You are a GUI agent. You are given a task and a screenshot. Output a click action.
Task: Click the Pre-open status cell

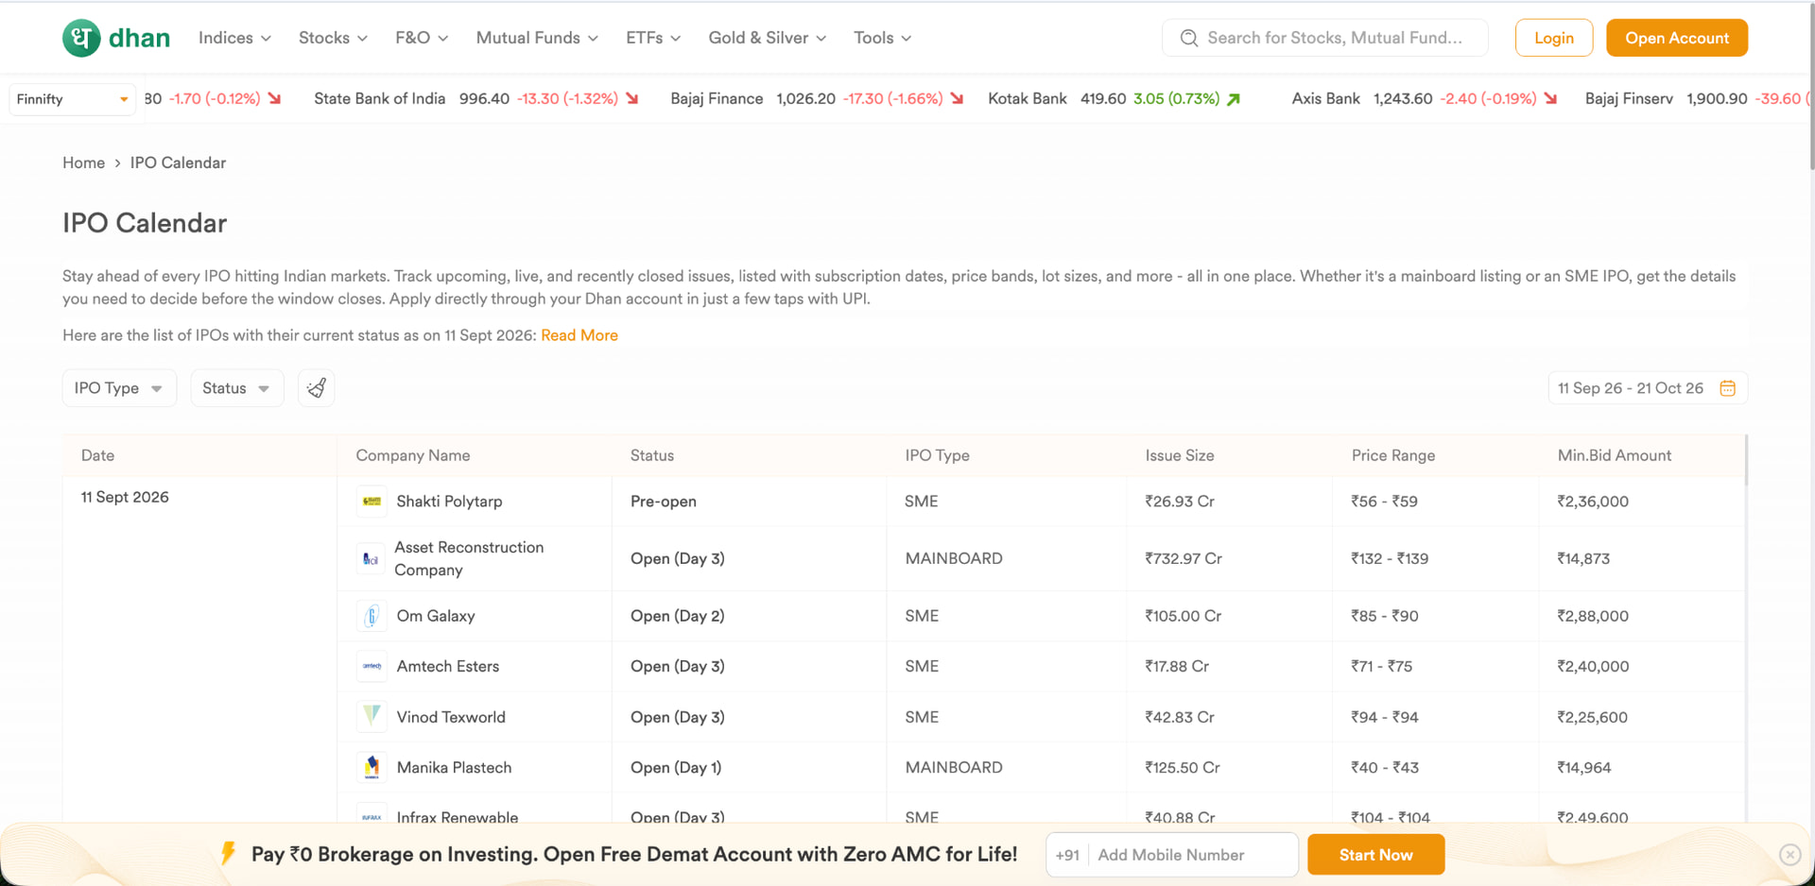[664, 502]
